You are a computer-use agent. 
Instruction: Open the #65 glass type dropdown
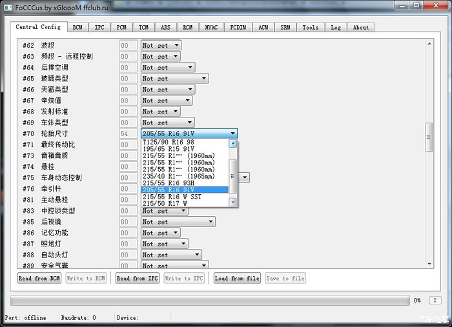(x=203, y=79)
